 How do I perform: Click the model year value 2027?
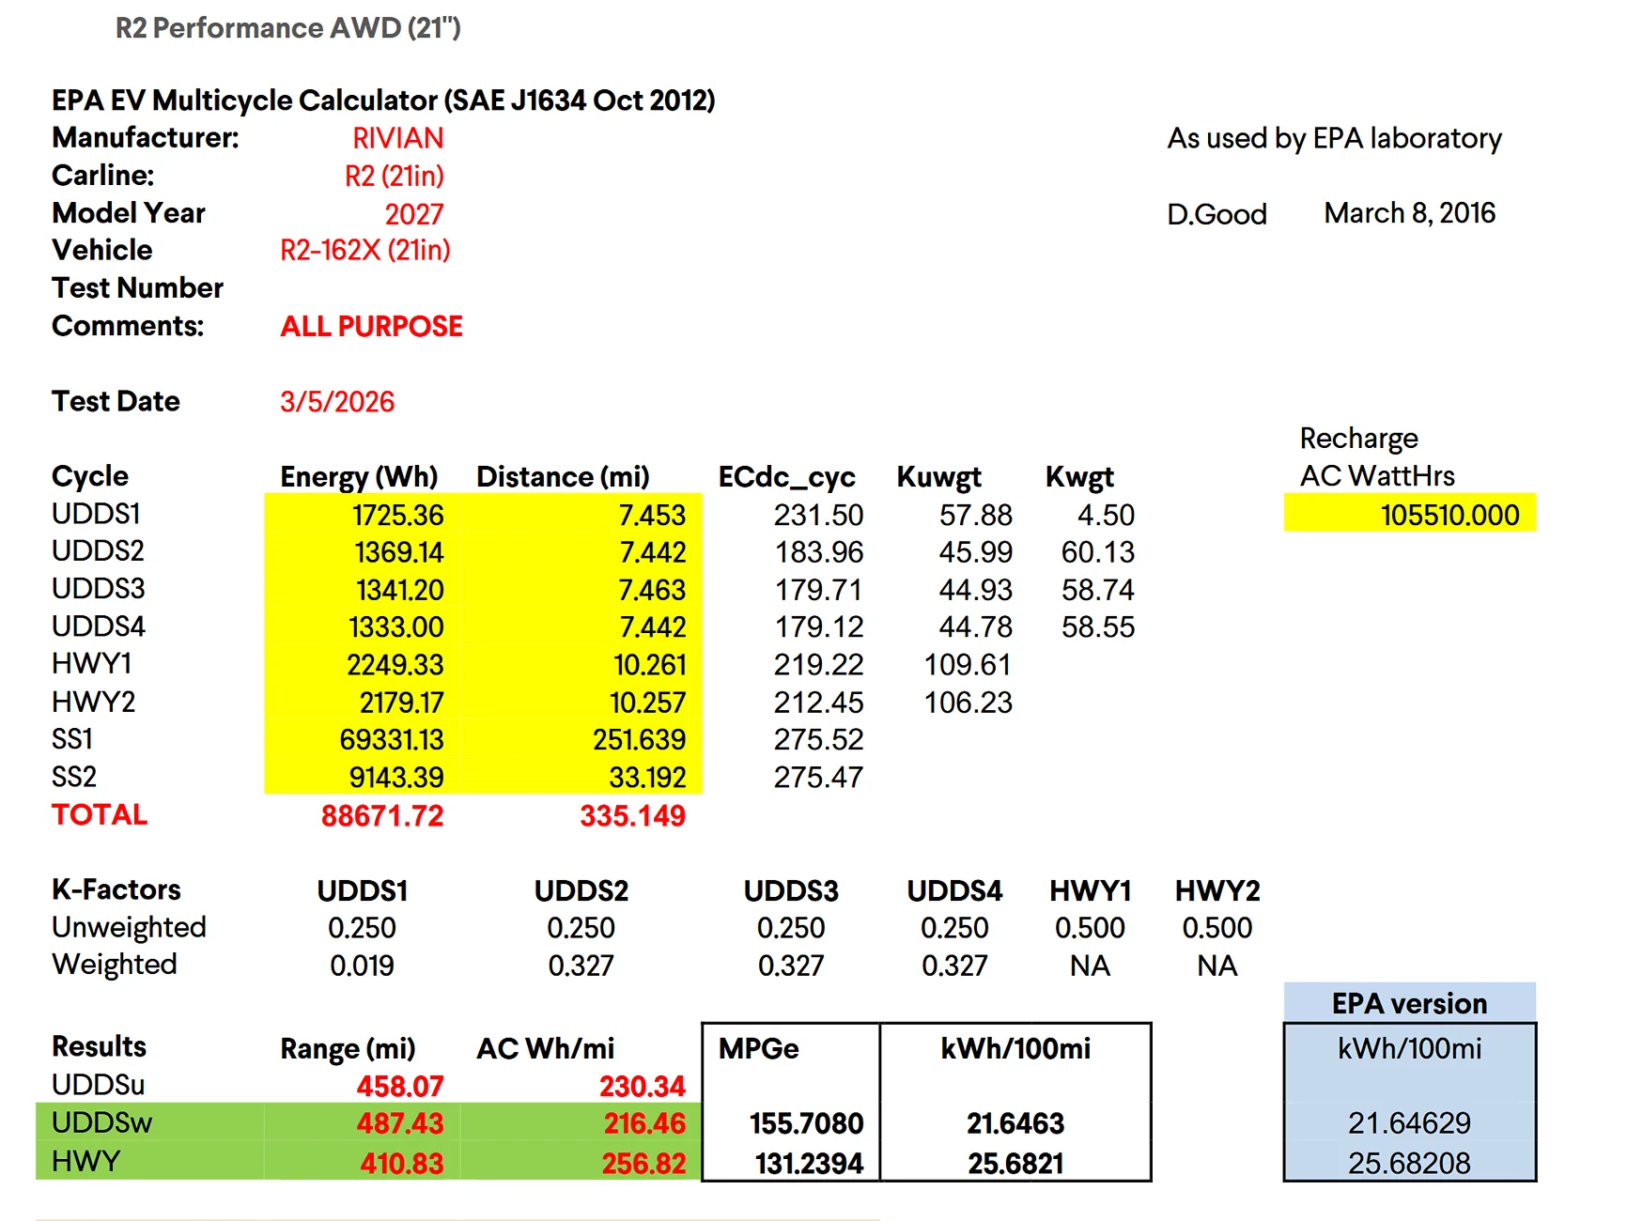(x=413, y=214)
